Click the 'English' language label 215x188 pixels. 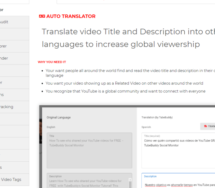pos(51,127)
